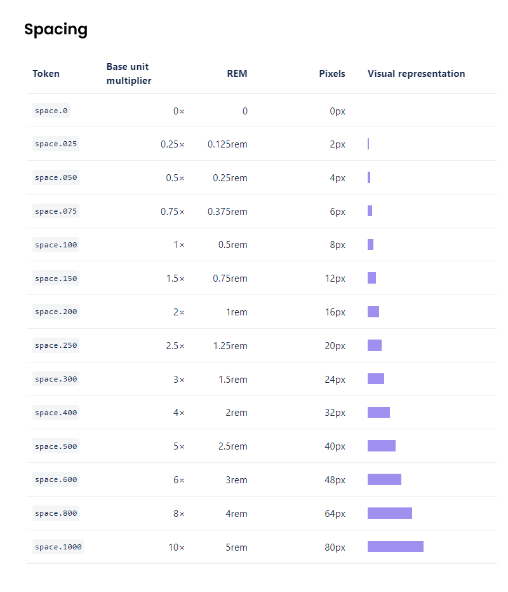Click the purple bar for space.1000

coord(395,547)
